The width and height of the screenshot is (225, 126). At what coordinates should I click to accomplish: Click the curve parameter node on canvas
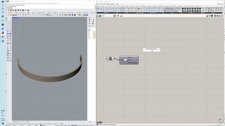point(110,58)
